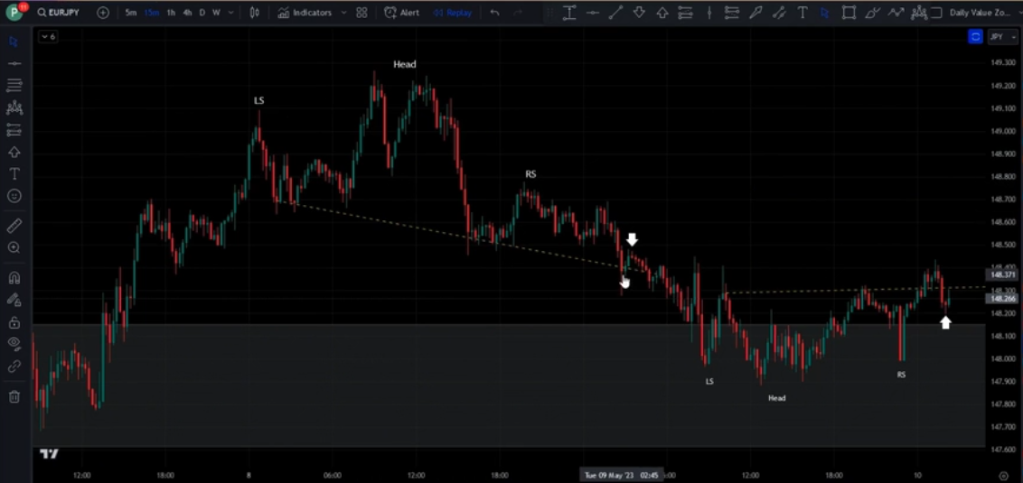Click the upper 'Head' label at the chart peak
The height and width of the screenshot is (483, 1023).
tap(405, 64)
